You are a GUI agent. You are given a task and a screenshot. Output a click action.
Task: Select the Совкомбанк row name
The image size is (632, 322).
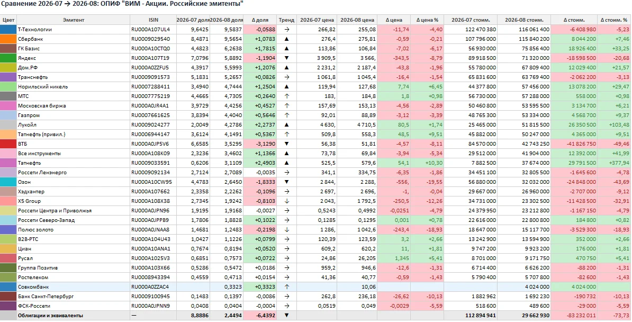(x=74, y=287)
